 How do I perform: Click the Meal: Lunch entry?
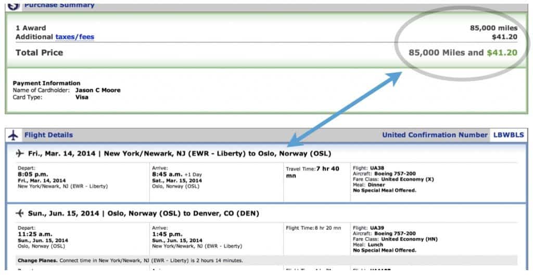368,245
